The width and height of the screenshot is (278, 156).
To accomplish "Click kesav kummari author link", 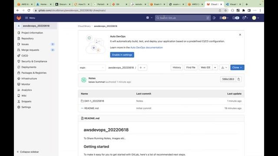I will coord(97,82).
